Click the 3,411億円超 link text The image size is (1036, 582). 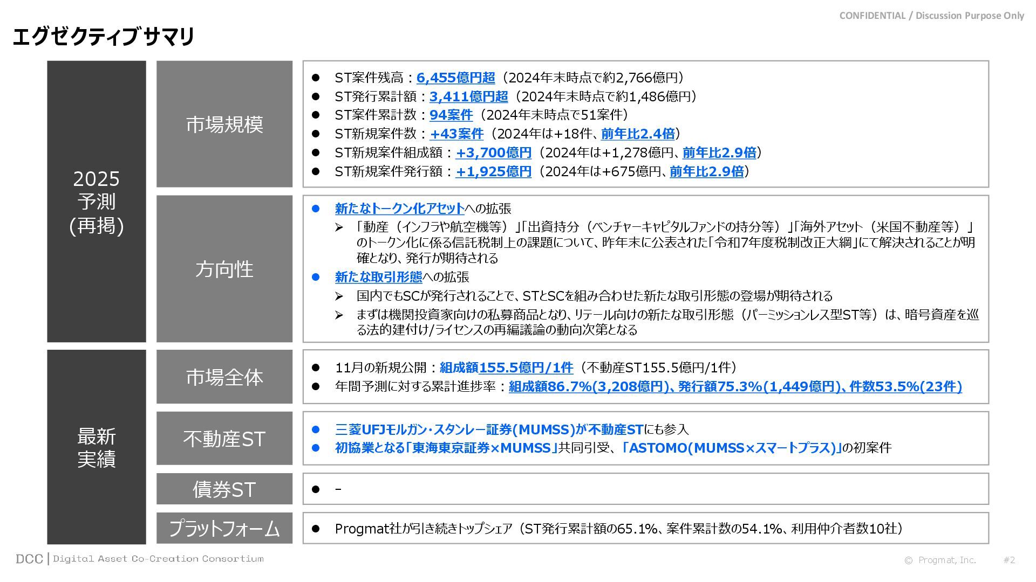pos(468,96)
